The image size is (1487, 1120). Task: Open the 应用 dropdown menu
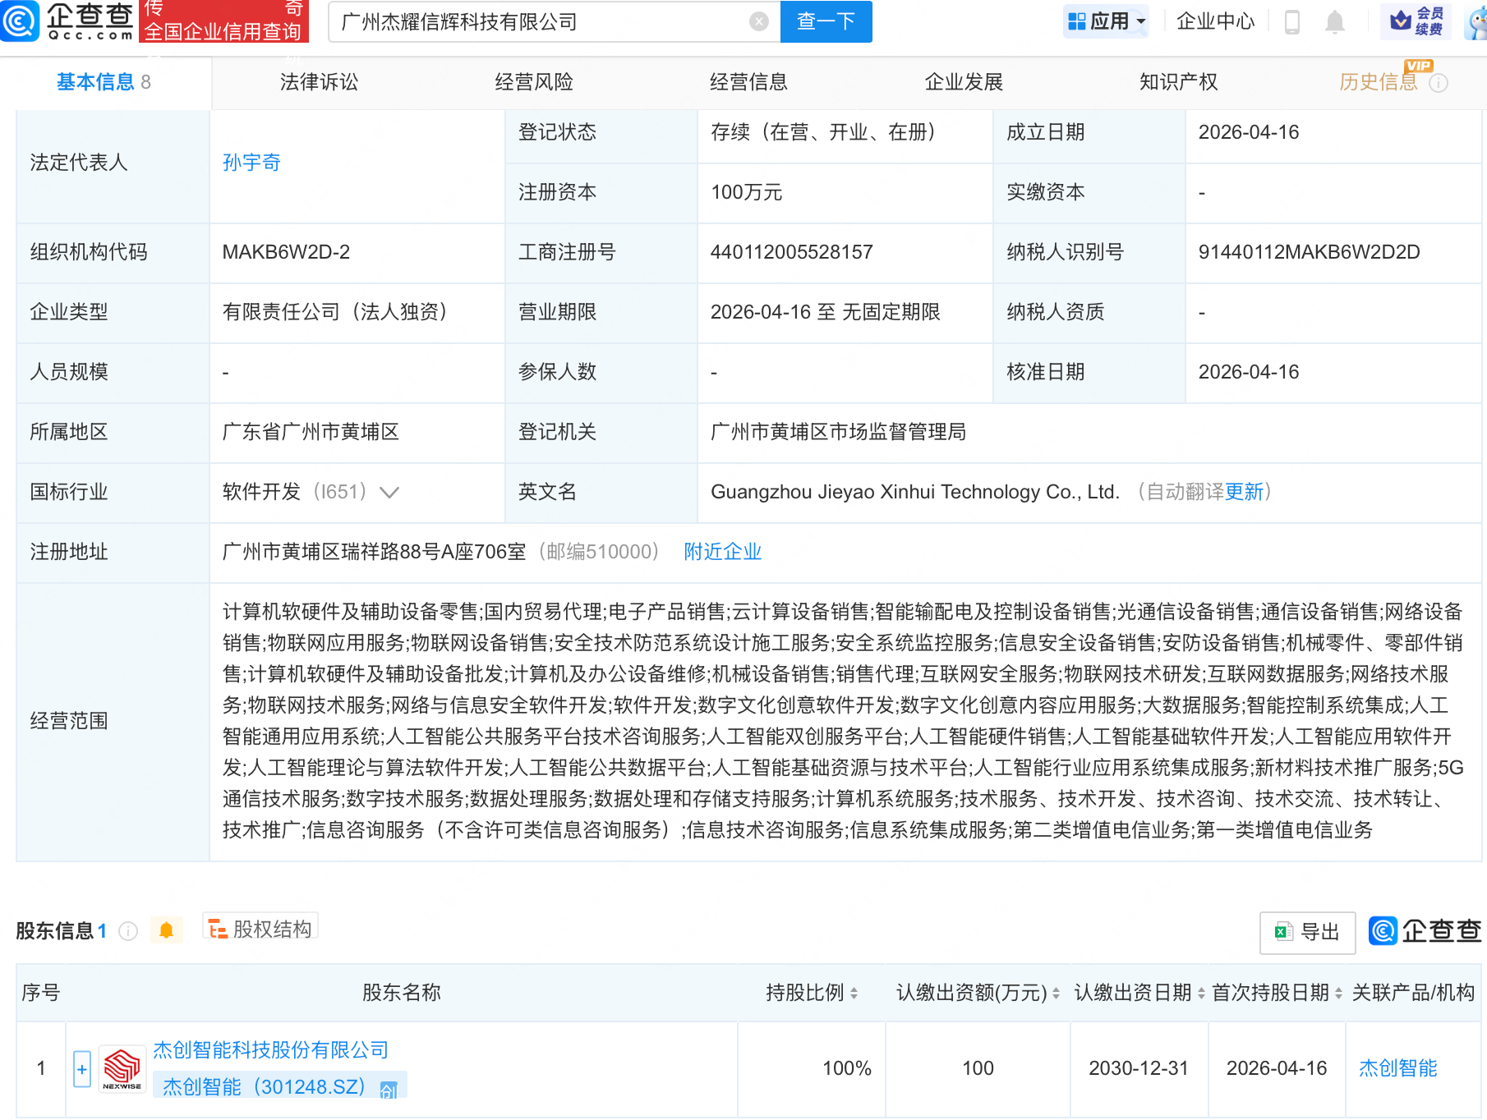coord(1106,22)
